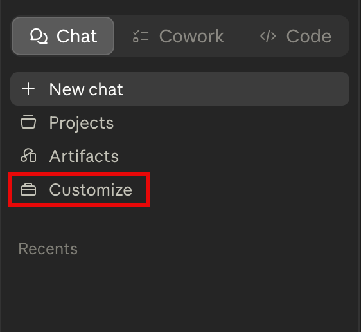Click the Cowork checklist icon

[x=141, y=36]
